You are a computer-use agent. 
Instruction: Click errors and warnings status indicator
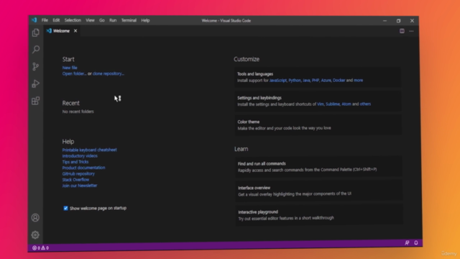click(40, 247)
